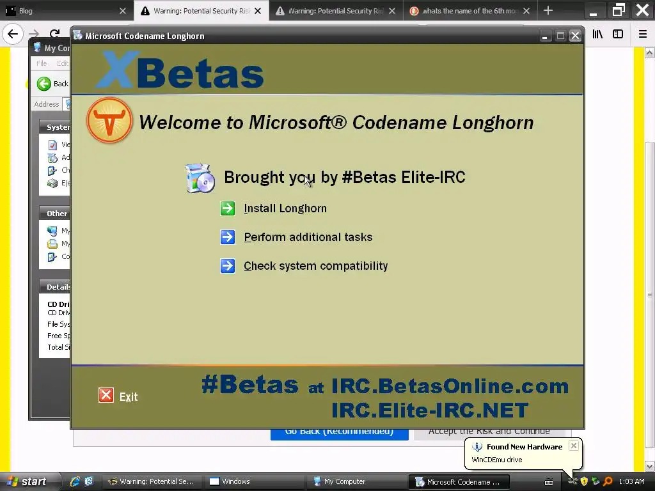
Task: Close the Blog tab
Action: point(122,11)
